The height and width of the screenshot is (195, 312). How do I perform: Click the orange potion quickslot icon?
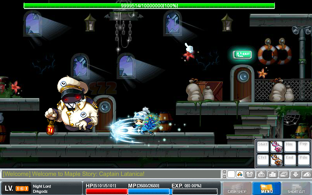pos(277,160)
